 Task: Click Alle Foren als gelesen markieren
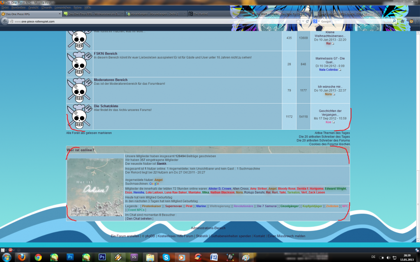[89, 133]
